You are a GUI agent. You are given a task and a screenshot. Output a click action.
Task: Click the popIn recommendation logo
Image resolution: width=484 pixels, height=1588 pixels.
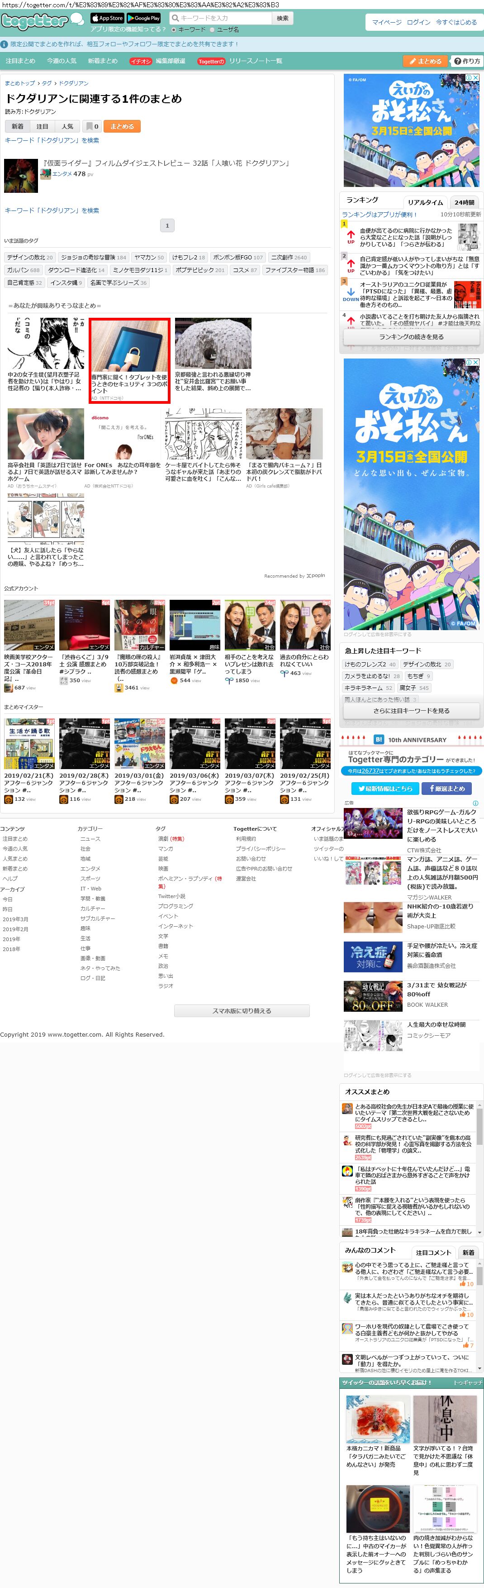pyautogui.click(x=315, y=576)
